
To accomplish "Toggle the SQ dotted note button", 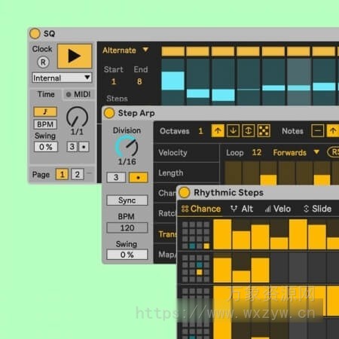I will click(x=84, y=147).
